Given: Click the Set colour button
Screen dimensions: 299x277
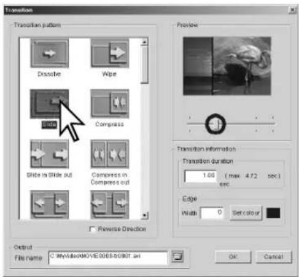Looking at the screenshot, I should (x=246, y=213).
